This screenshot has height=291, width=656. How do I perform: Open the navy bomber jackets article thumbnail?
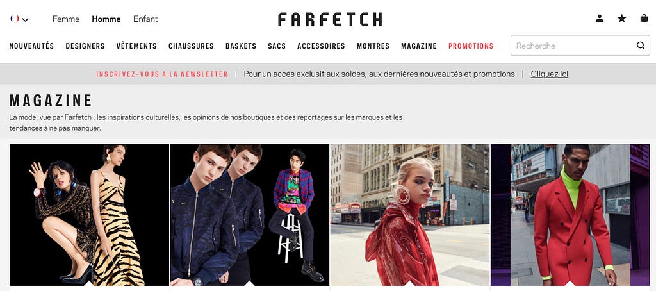(250, 215)
